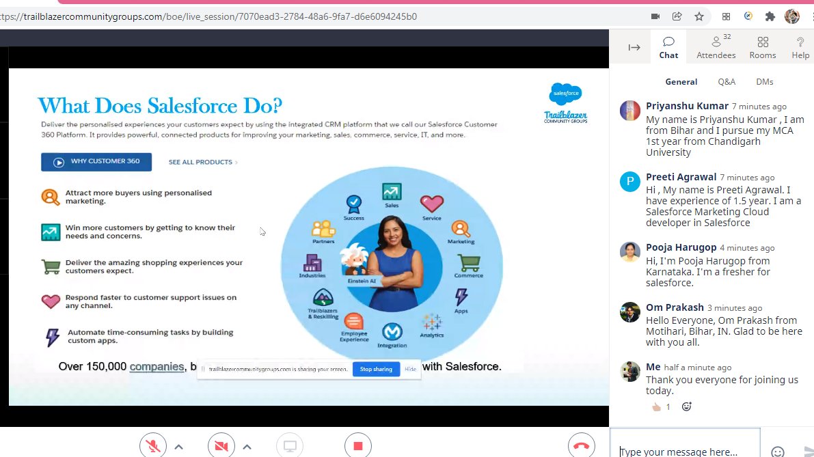The width and height of the screenshot is (814, 457).
Task: Switch to DMs tab
Action: tap(764, 81)
